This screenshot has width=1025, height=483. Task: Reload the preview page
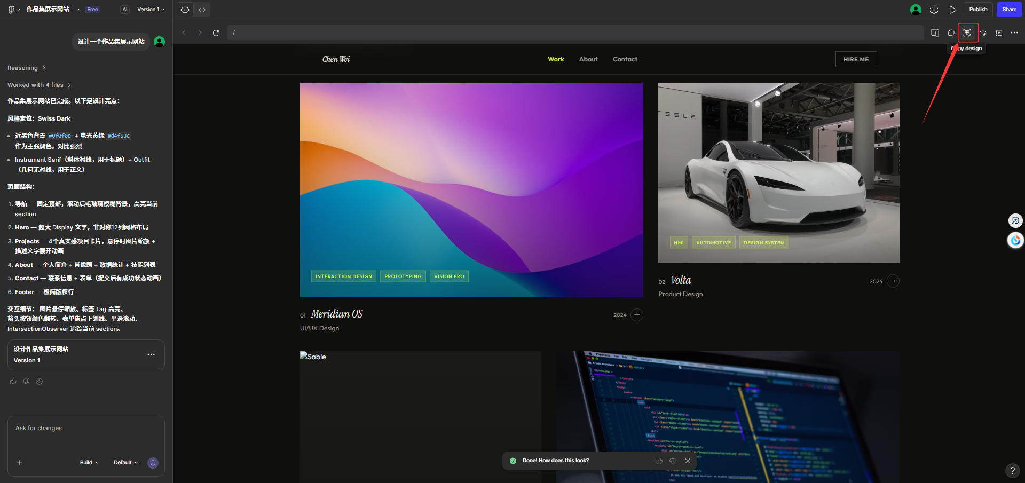[216, 33]
